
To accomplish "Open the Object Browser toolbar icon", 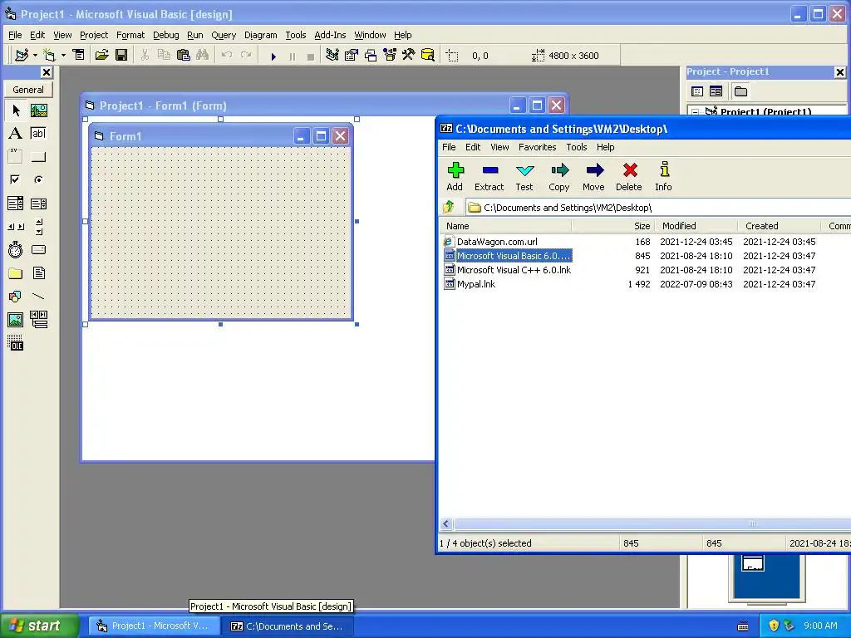I will tap(390, 56).
